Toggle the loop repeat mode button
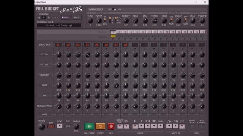Viewport: 243px width, 136px height. pyautogui.click(x=126, y=126)
